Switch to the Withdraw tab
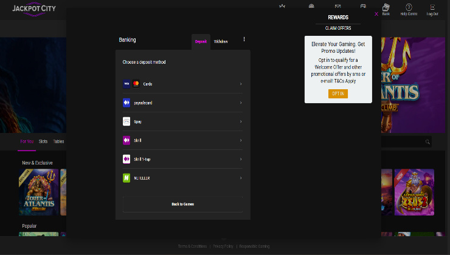 (x=221, y=41)
